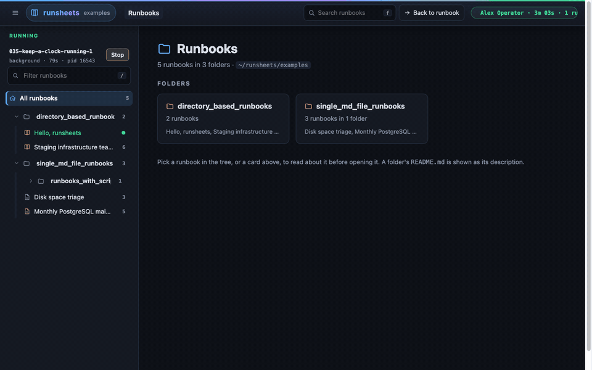Click the 5 runbooks in 3 folders text
Image resolution: width=592 pixels, height=370 pixels.
tap(193, 65)
